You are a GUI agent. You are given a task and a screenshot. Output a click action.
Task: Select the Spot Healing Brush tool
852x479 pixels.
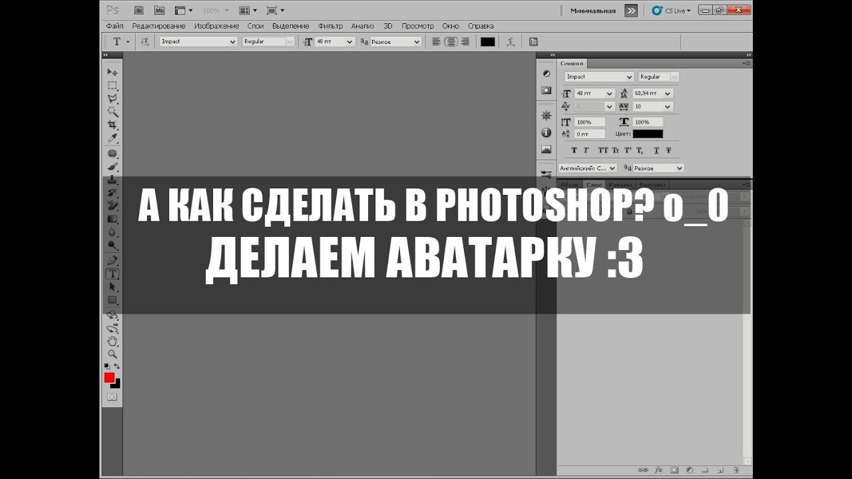112,153
